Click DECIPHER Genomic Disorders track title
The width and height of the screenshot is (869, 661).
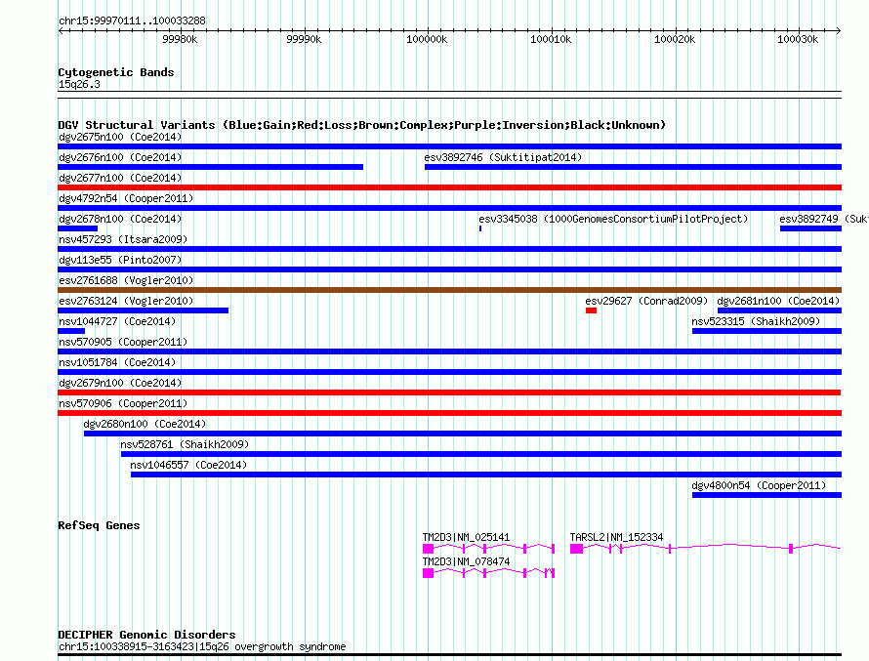(x=146, y=635)
